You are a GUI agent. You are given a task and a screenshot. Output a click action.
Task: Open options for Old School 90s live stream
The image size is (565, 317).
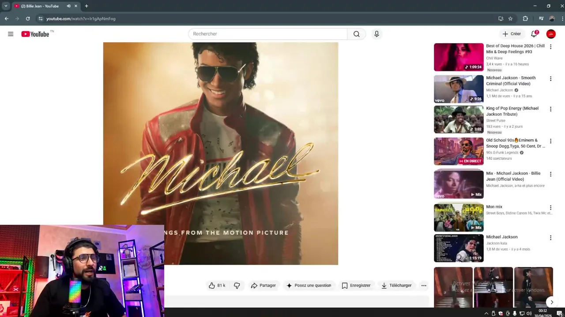(x=550, y=141)
